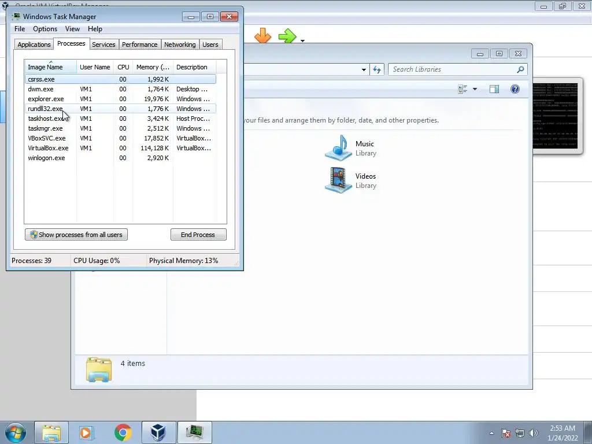
Task: Click the volume speaker icon
Action: click(533, 433)
